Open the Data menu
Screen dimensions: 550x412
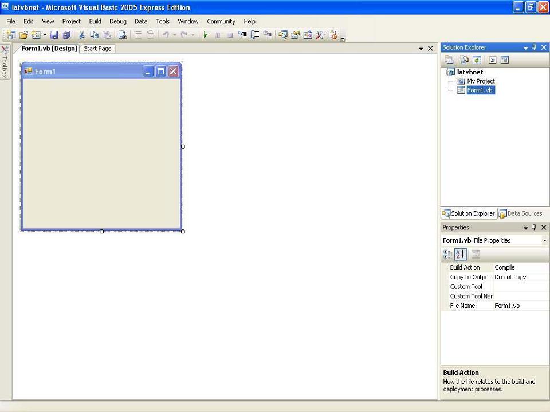tap(141, 21)
